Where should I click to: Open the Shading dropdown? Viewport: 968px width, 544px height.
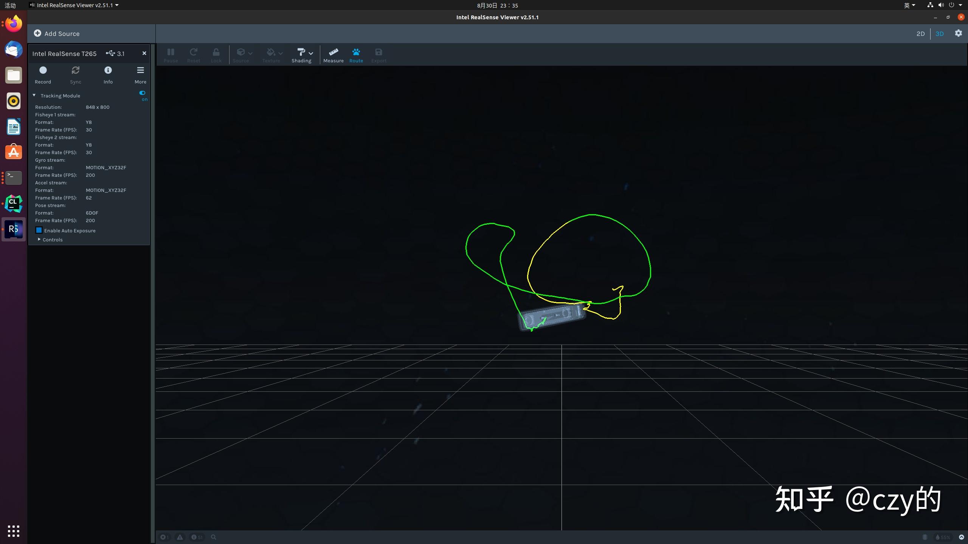coord(302,55)
